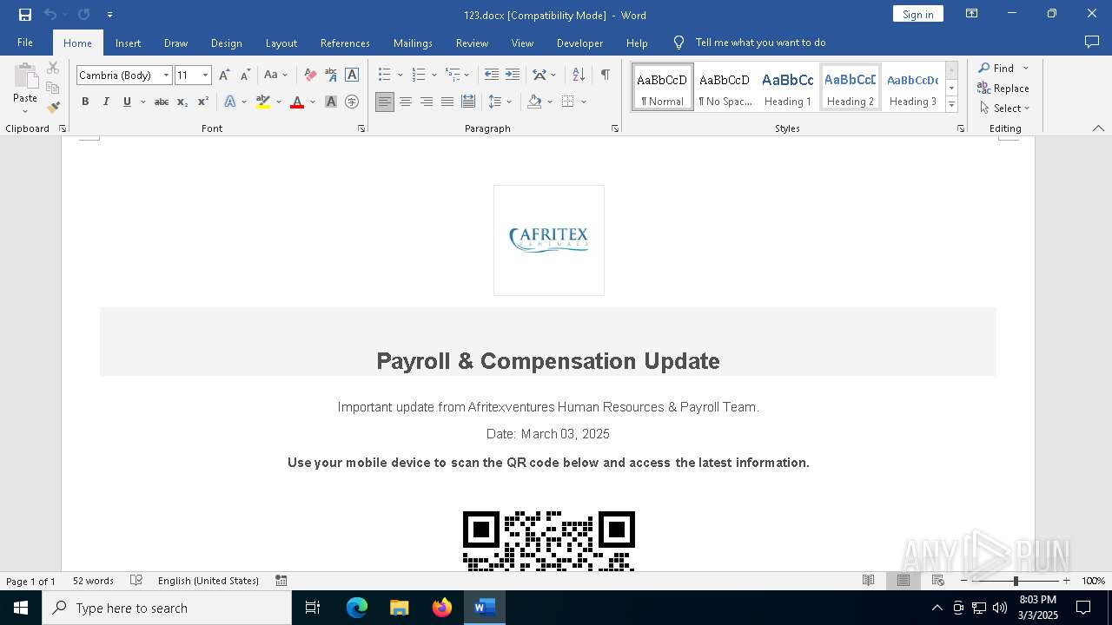
Task: Decrease paragraph indent
Action: point(492,75)
